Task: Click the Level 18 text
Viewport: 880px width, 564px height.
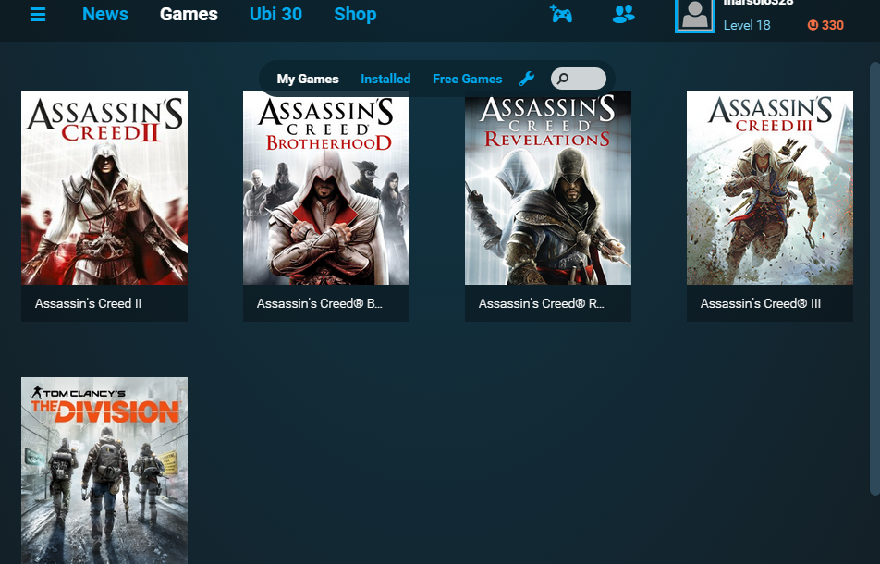Action: 747,25
